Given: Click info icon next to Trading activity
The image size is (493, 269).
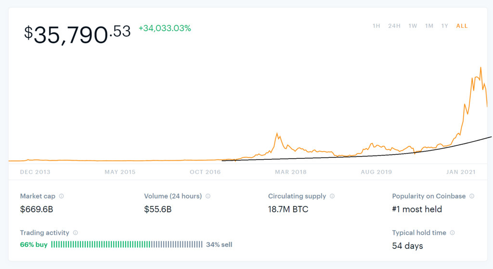Looking at the screenshot, I should (76, 233).
